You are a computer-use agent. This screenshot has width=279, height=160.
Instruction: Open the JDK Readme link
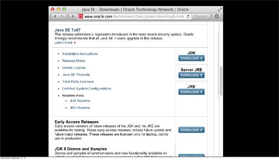pos(80,101)
